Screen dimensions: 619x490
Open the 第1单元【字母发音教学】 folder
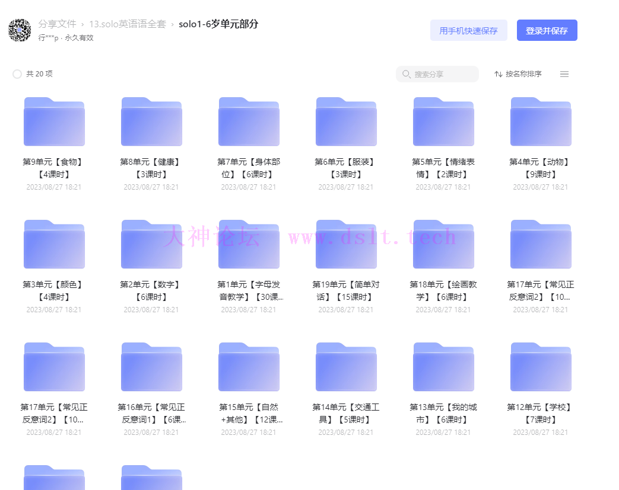tap(249, 245)
